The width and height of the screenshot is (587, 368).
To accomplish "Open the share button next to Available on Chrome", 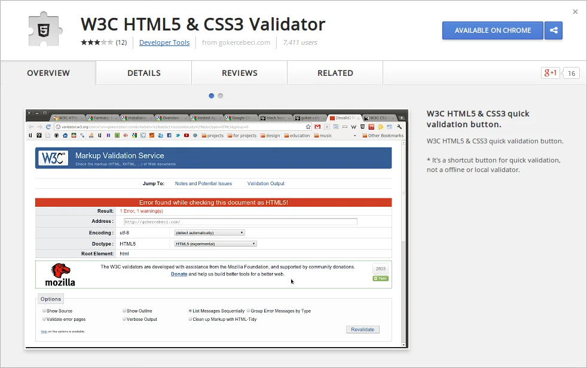I will [554, 30].
